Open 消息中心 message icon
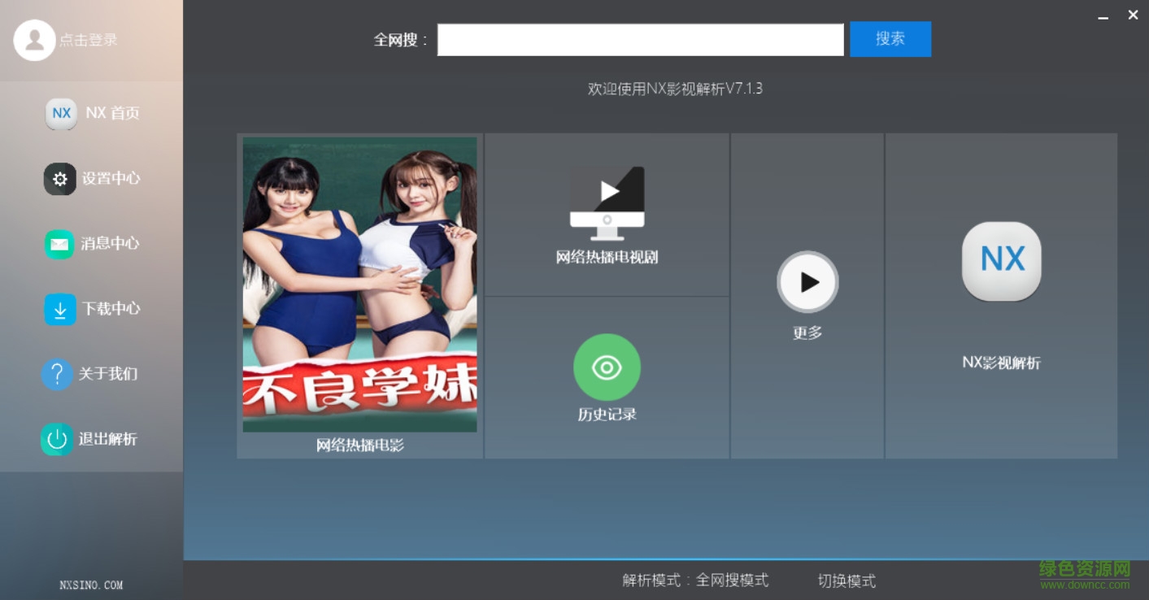 click(59, 244)
